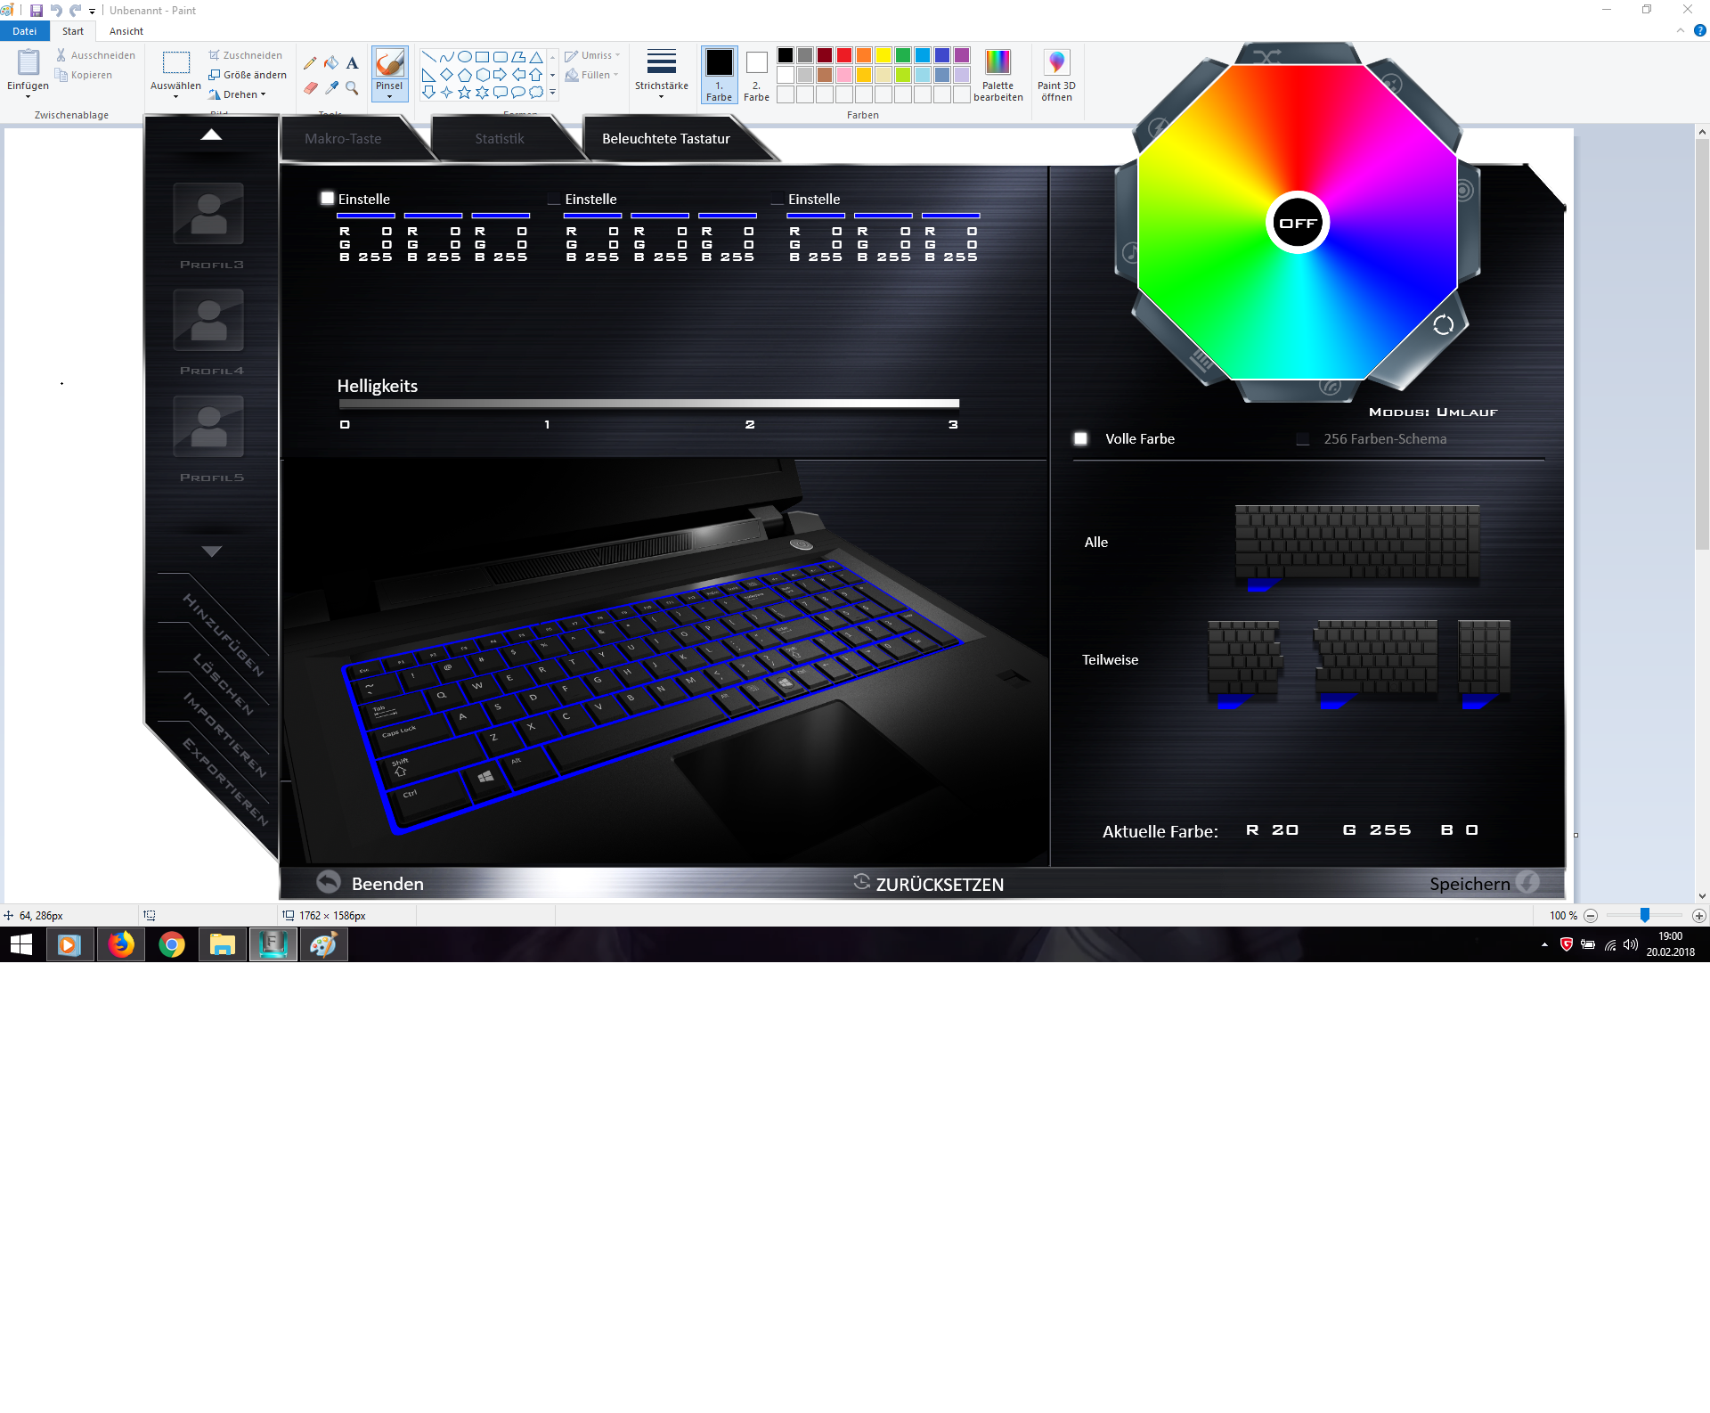
Task: Open Chrome from the taskbar
Action: [x=172, y=944]
